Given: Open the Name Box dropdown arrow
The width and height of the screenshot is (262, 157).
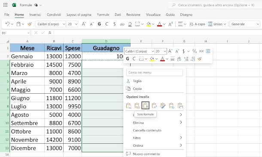Looking at the screenshot, I should coord(28,33).
